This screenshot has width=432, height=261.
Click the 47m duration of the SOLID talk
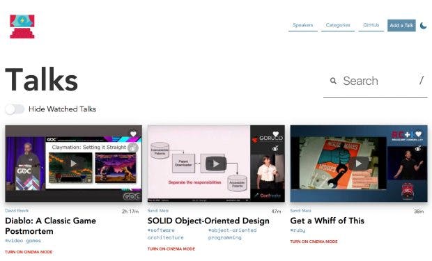point(277,212)
